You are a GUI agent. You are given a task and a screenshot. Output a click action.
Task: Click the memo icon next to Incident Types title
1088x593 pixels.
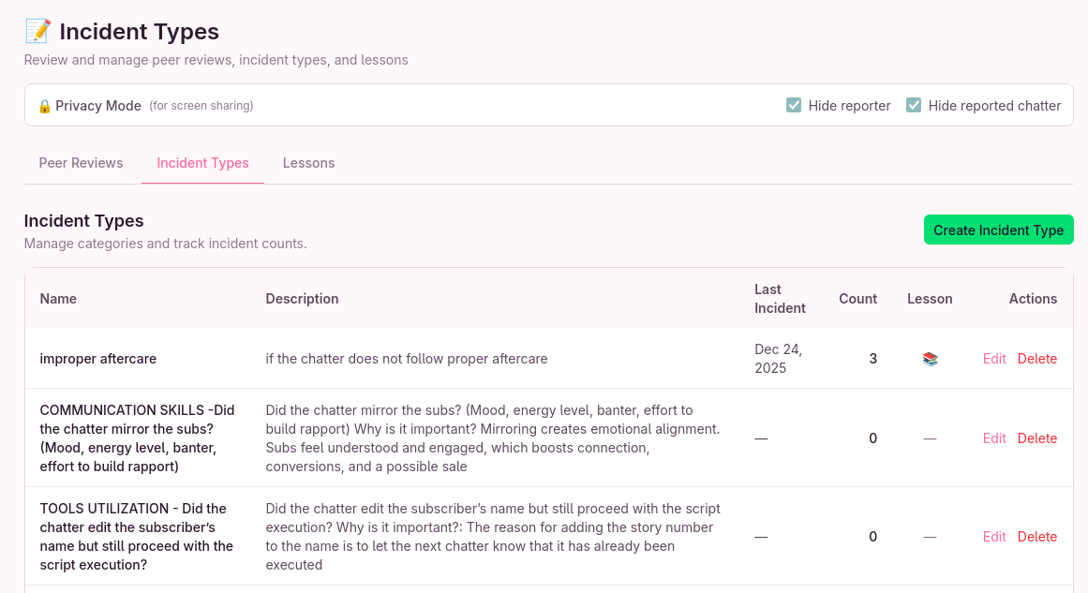pyautogui.click(x=37, y=32)
